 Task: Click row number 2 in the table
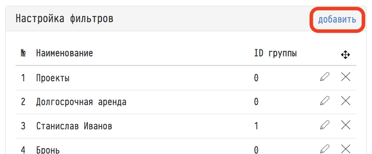[23, 102]
